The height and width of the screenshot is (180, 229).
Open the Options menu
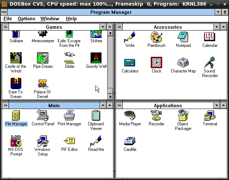[x=27, y=19]
